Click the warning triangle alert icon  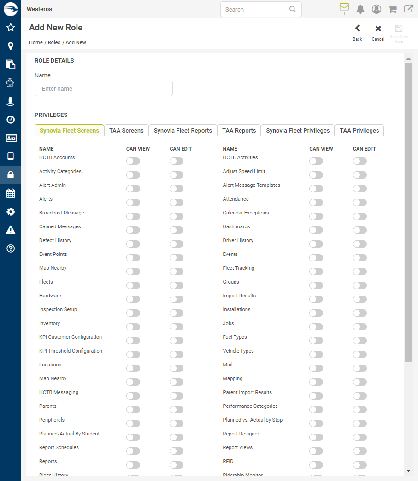(11, 230)
